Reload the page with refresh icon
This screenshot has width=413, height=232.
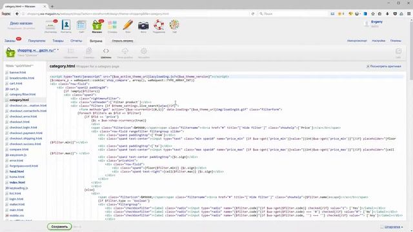point(253,14)
